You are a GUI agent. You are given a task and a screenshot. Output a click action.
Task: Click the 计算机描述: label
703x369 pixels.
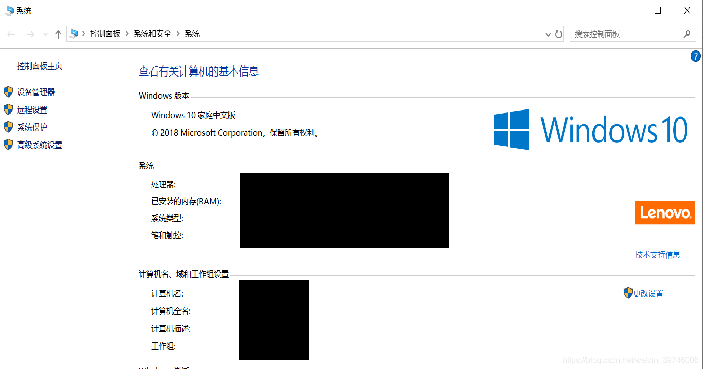[171, 329]
